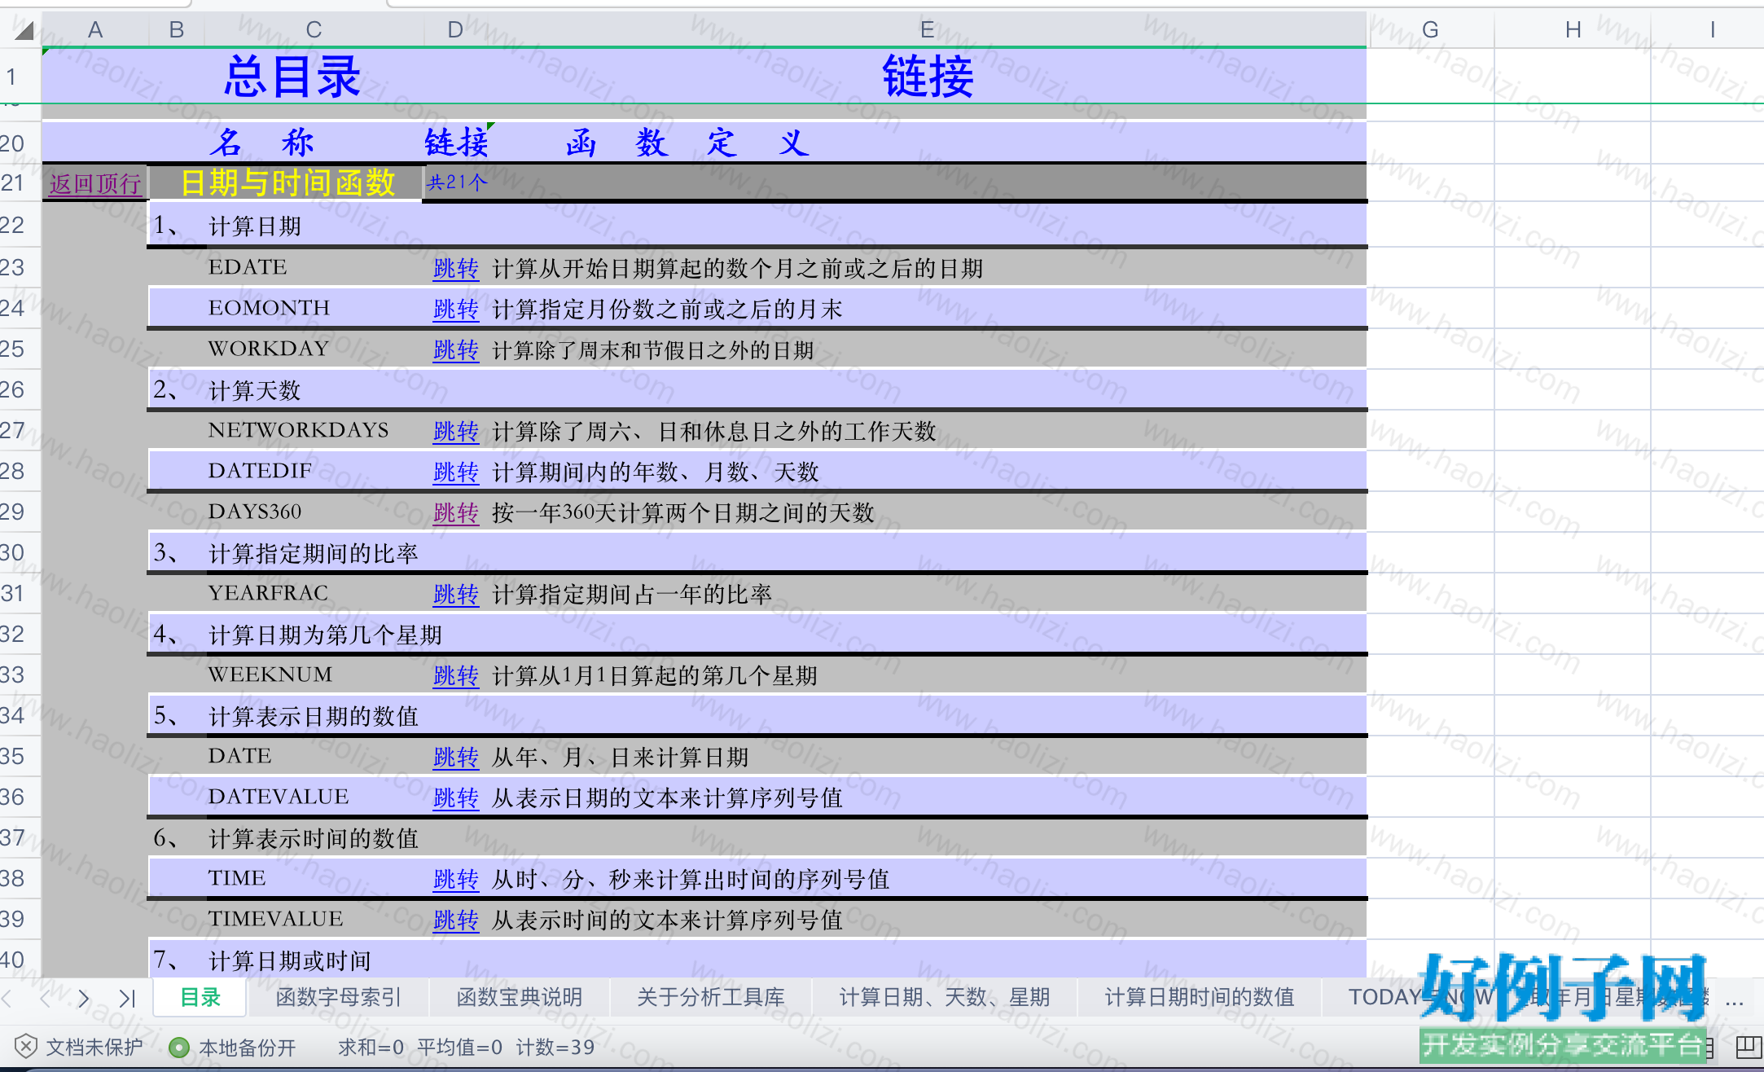Select column C header
Viewport: 1764px width, 1072px height.
[314, 30]
